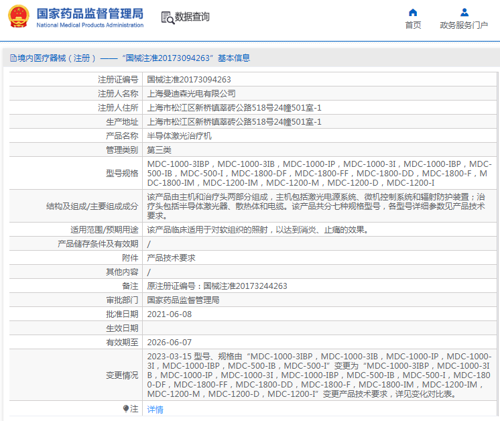
Task: Click National Medical Products Administration subtitle
Action: point(90,25)
